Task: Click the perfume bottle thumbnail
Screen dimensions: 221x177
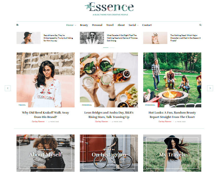Action: coord(155,38)
